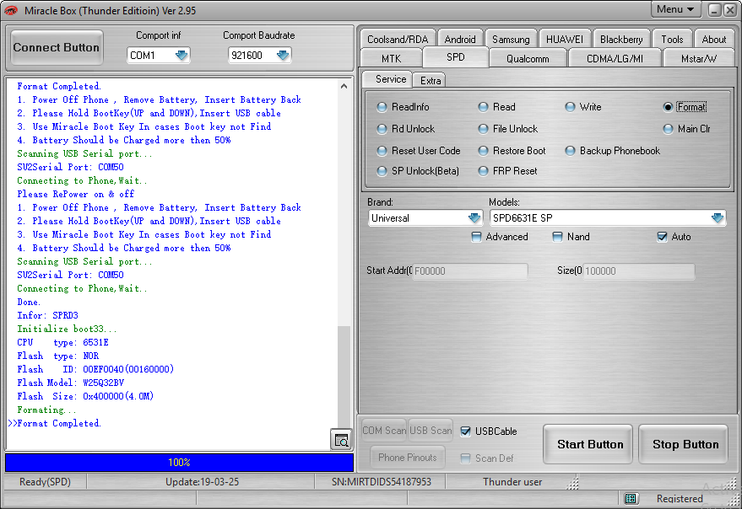This screenshot has height=509, width=742.
Task: Open the Extra sub-tab
Action: (431, 80)
